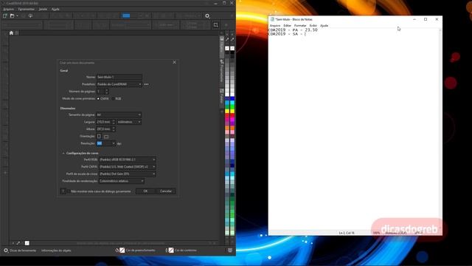
Task: Open Arquivo menu in CorelDRAW
Action: 8,9
